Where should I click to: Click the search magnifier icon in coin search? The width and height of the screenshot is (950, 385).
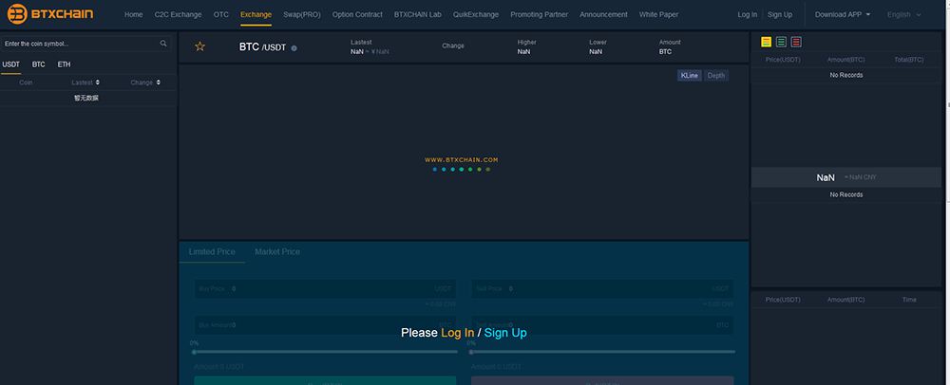(x=163, y=44)
